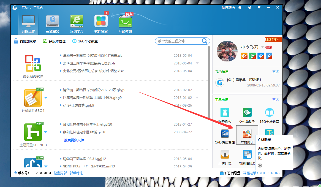This screenshot has width=321, height=187.
Task: Open 加密锁设置
Action: [x=230, y=173]
